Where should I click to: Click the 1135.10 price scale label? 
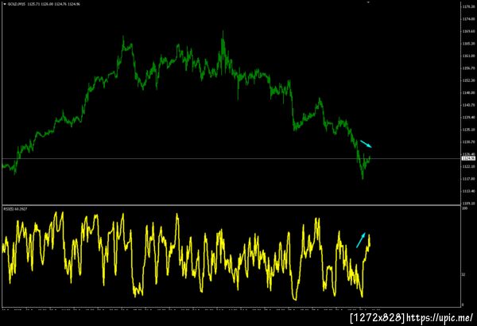click(468, 130)
